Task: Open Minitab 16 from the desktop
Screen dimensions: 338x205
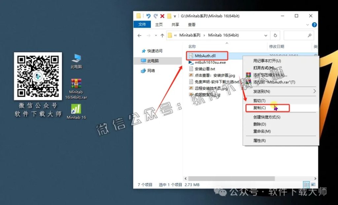Action: [76, 109]
